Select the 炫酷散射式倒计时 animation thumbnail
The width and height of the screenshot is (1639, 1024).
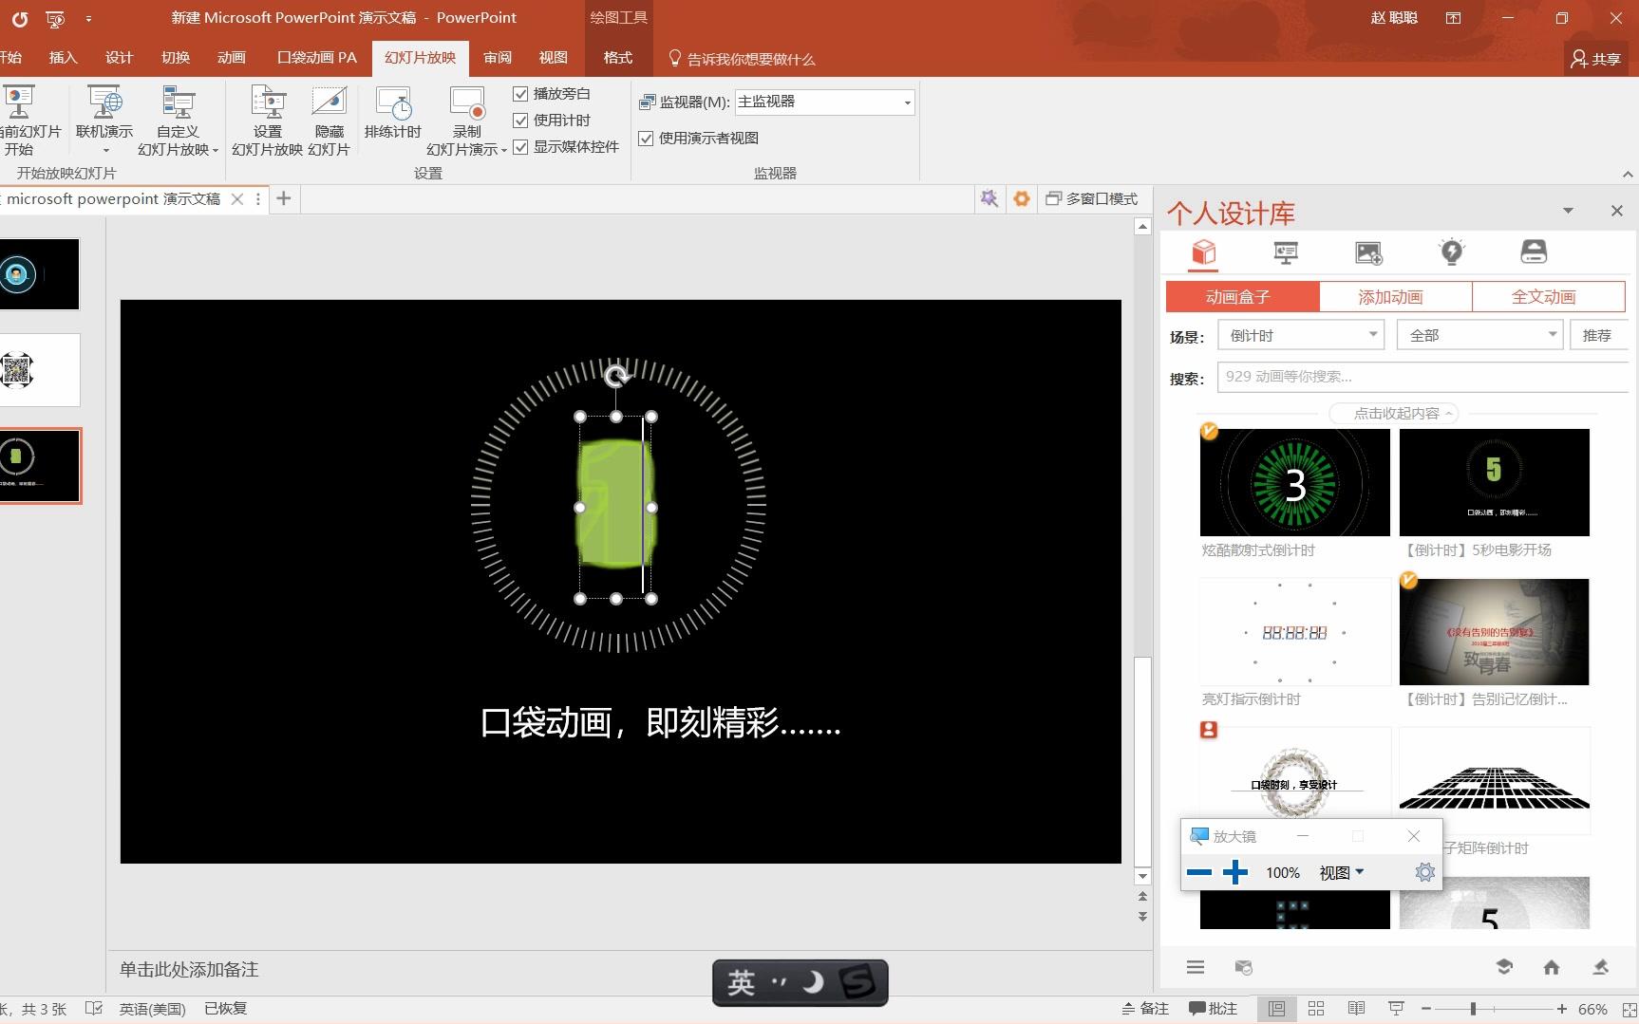(x=1295, y=482)
